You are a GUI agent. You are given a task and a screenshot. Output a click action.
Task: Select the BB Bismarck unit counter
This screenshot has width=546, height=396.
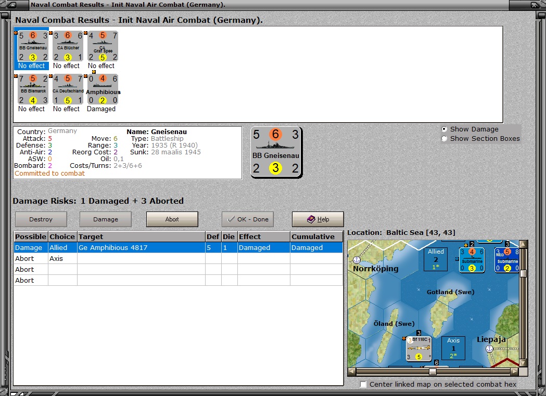pos(33,89)
